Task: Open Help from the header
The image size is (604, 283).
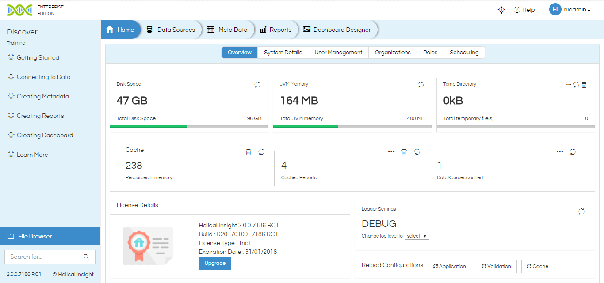Action: (524, 10)
